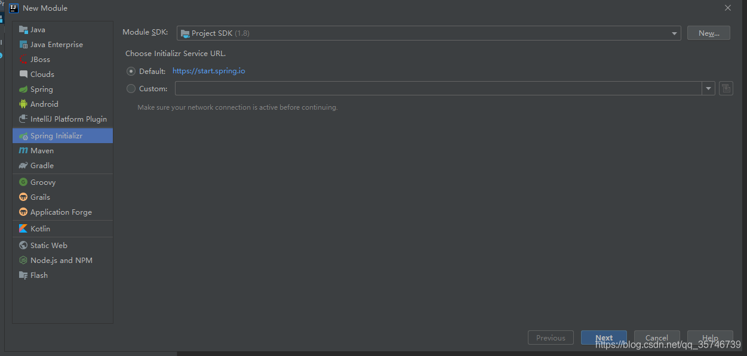Screen dimensions: 747x356
Task: Select Grails in the module list
Action: click(63, 197)
